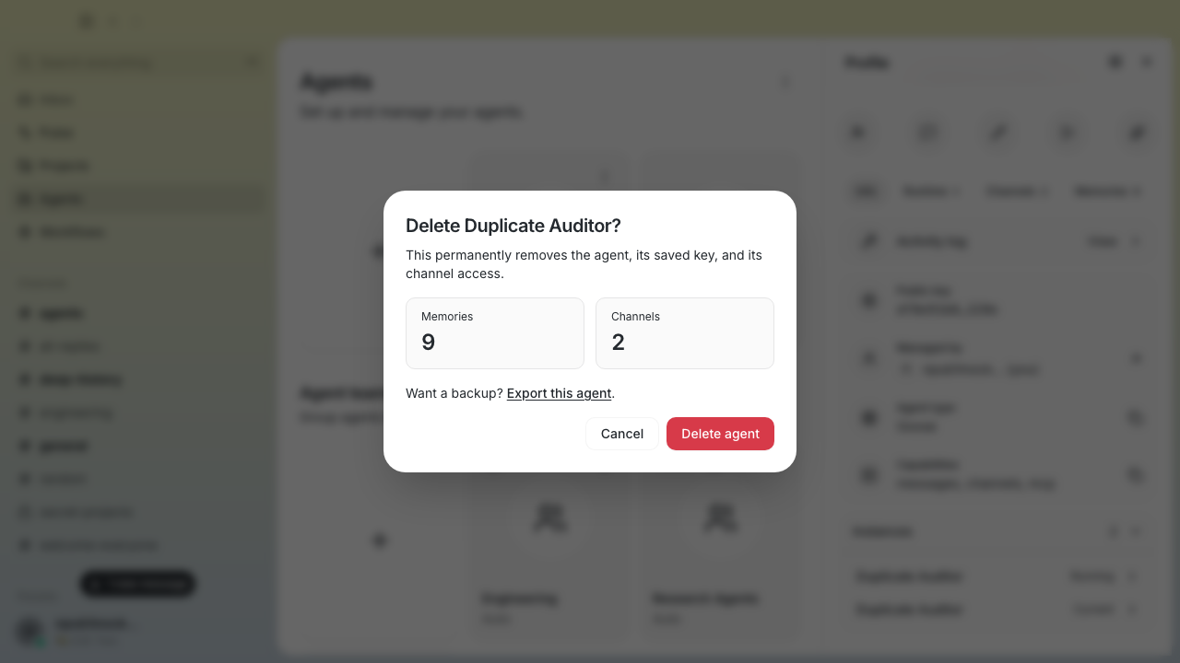Open Workflows in the left sidebar
This screenshot has width=1180, height=663.
[x=138, y=232]
